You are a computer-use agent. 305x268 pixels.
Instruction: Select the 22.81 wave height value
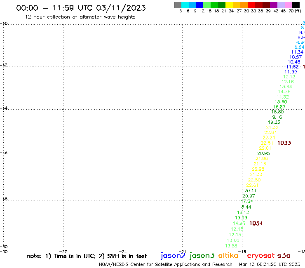(x=267, y=143)
